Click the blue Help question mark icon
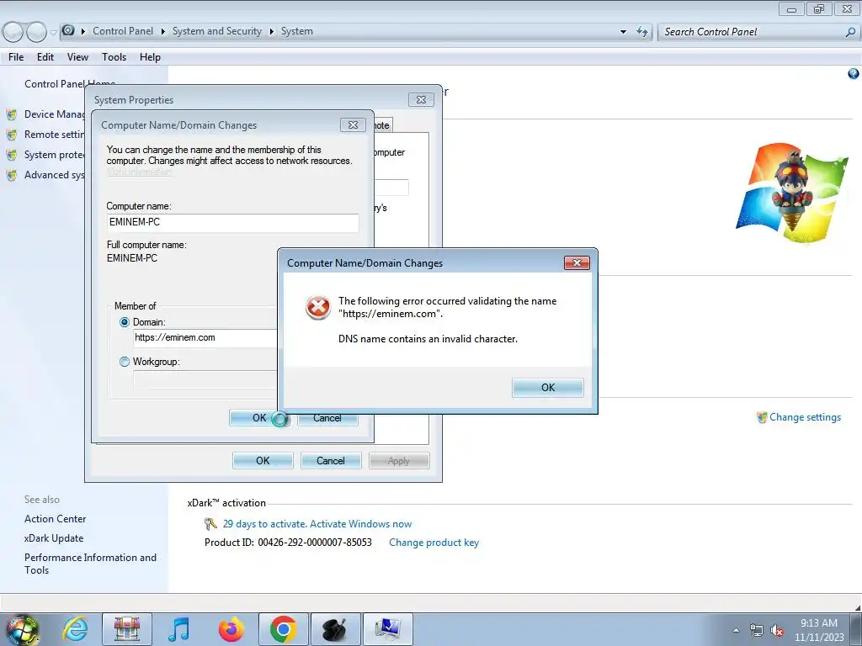This screenshot has height=646, width=862. [854, 74]
